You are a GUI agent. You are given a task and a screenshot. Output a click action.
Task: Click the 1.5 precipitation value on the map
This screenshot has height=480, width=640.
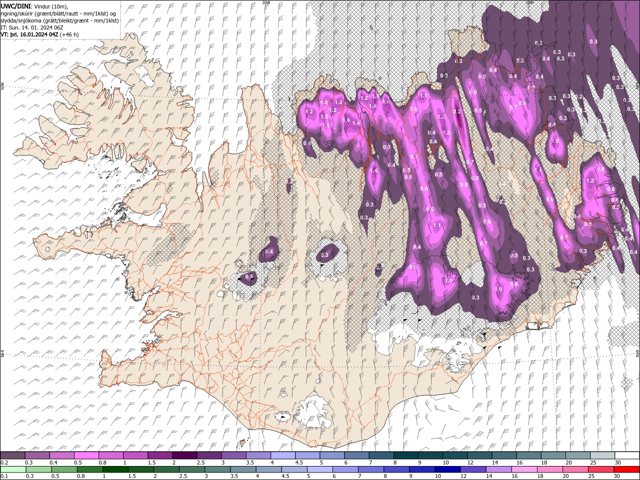(x=324, y=116)
